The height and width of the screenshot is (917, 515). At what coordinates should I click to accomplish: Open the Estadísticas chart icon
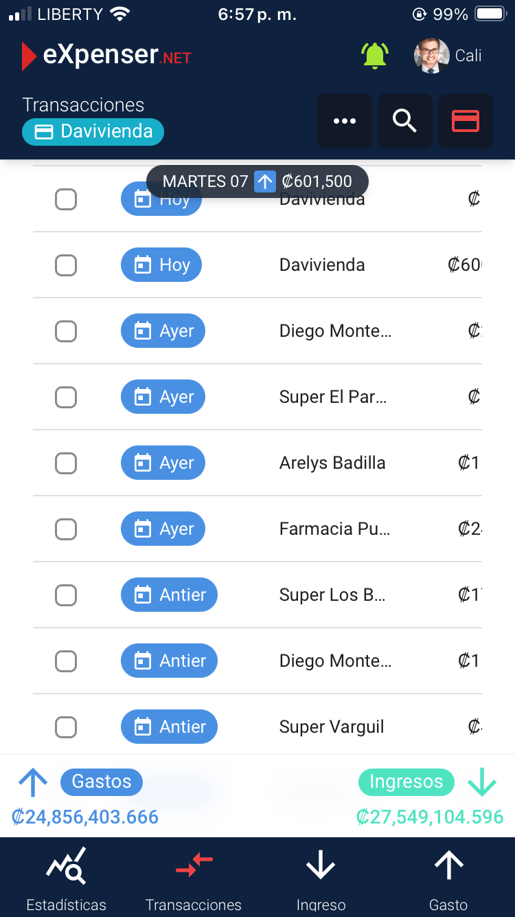(66, 866)
